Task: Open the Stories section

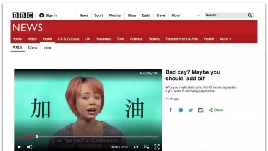Action: 154,39
